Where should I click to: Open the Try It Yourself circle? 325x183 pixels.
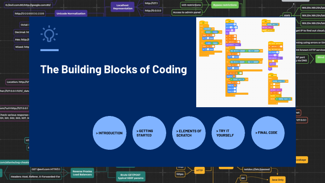point(228,133)
